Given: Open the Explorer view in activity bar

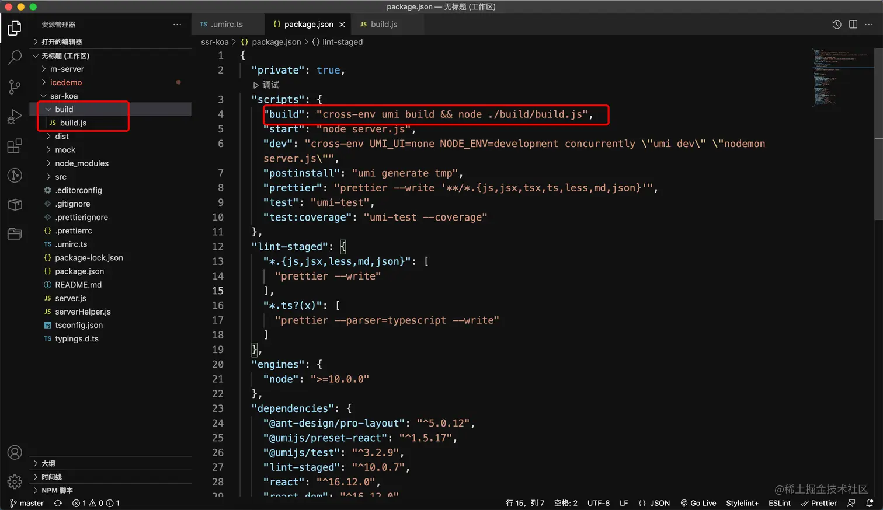Looking at the screenshot, I should pos(15,28).
